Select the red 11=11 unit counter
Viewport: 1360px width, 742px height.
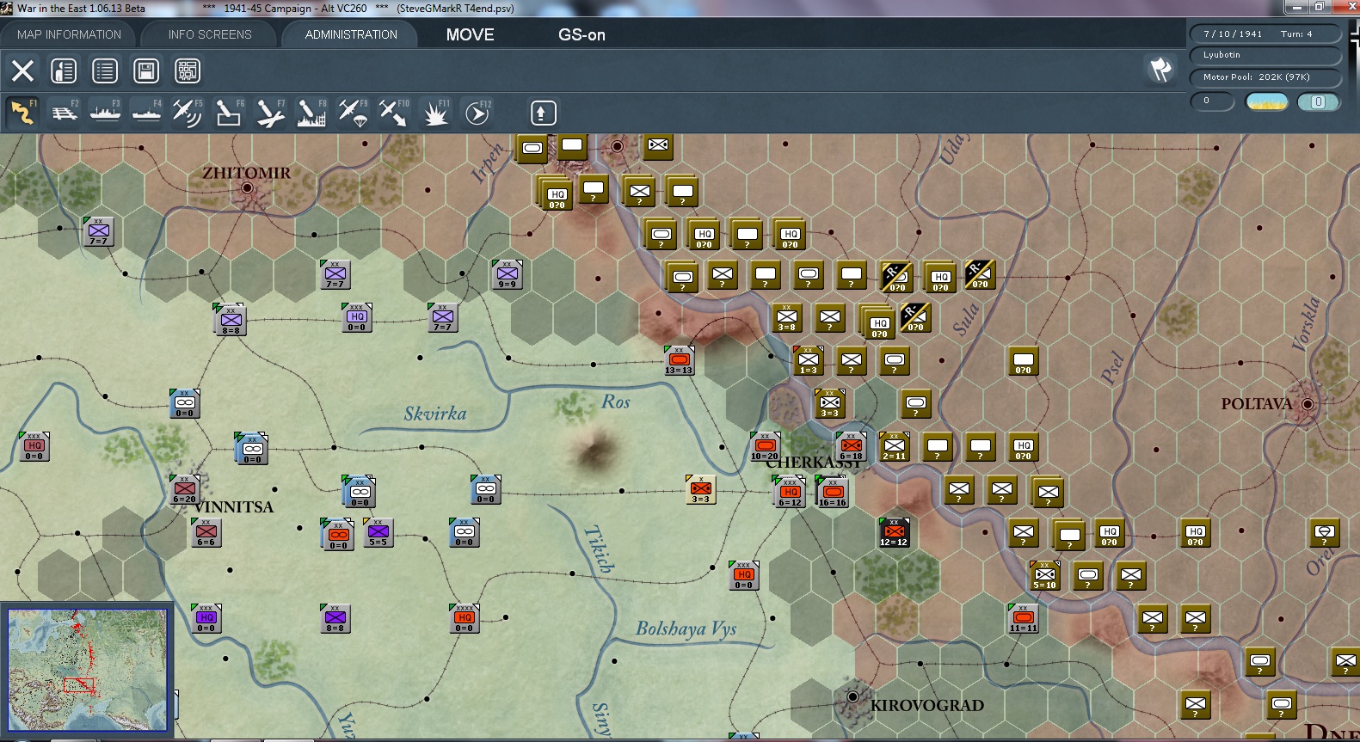point(1023,619)
